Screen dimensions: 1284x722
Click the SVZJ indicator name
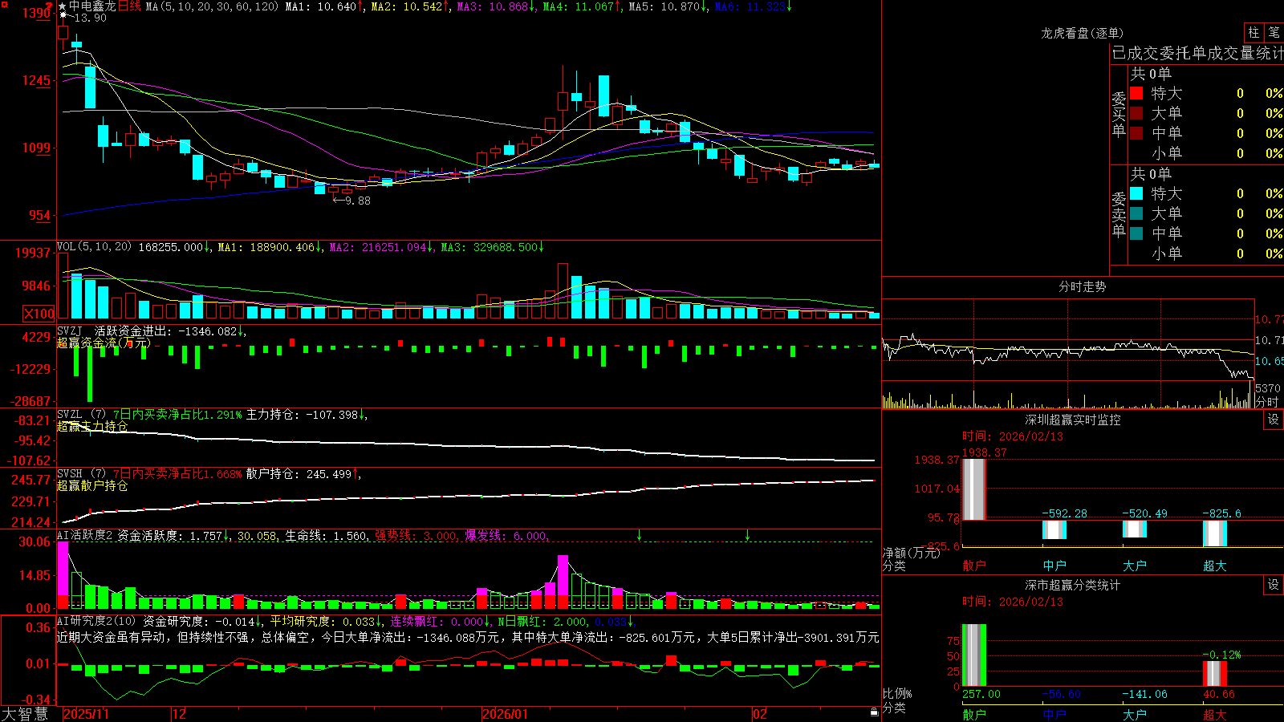pos(70,331)
